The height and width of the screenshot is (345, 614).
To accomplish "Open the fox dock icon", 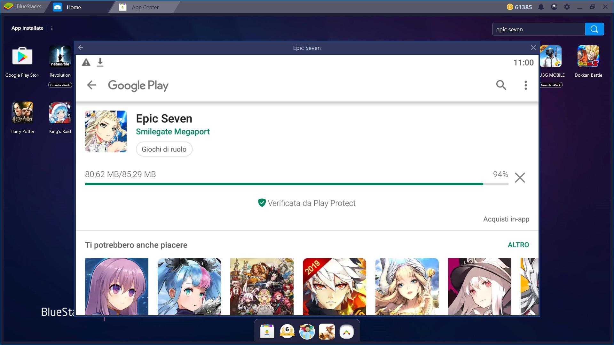I will click(x=327, y=332).
